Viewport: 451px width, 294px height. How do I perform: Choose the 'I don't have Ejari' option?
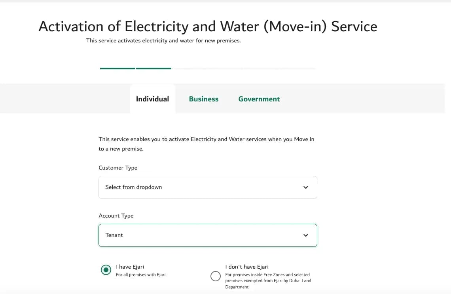(x=216, y=276)
